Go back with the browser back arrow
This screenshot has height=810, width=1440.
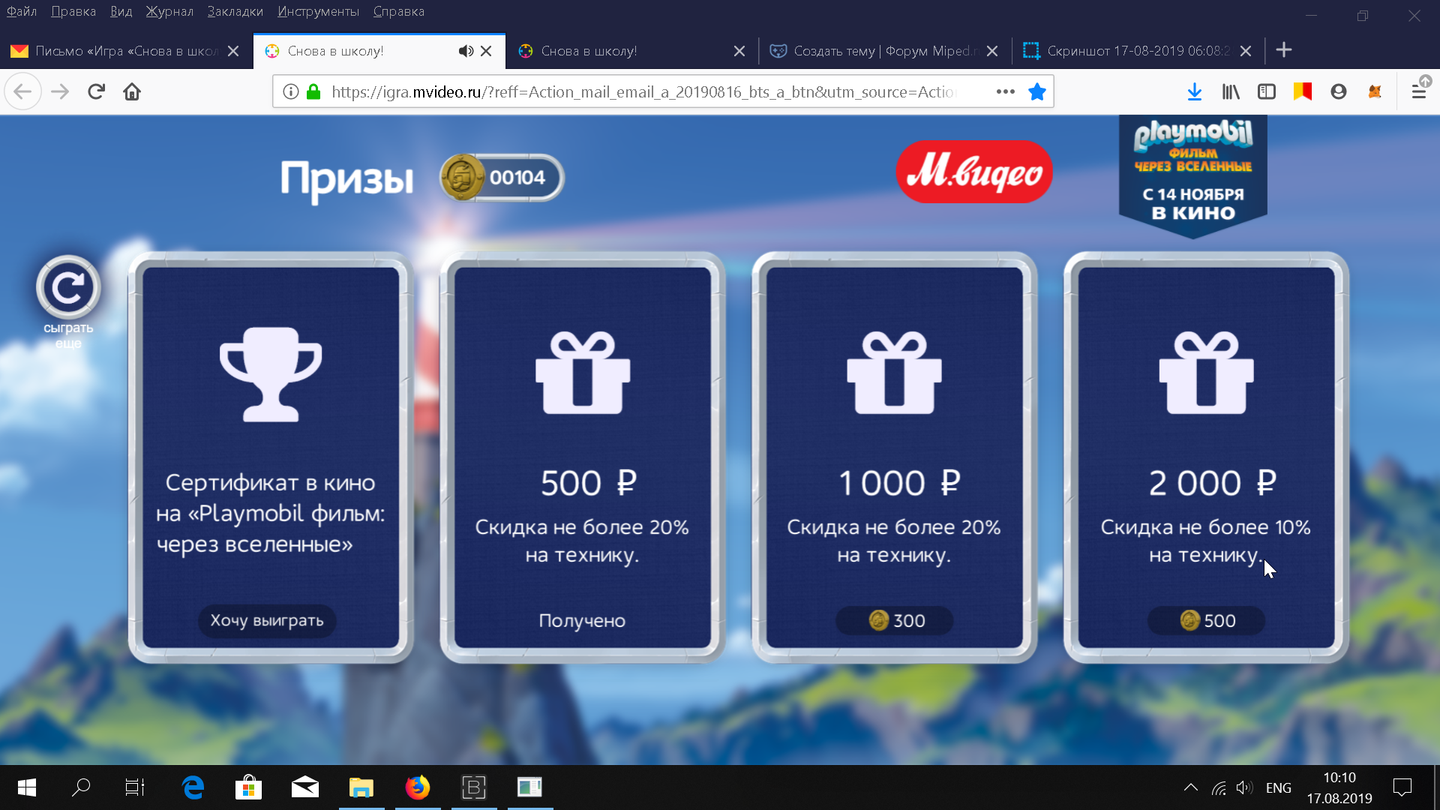click(22, 91)
